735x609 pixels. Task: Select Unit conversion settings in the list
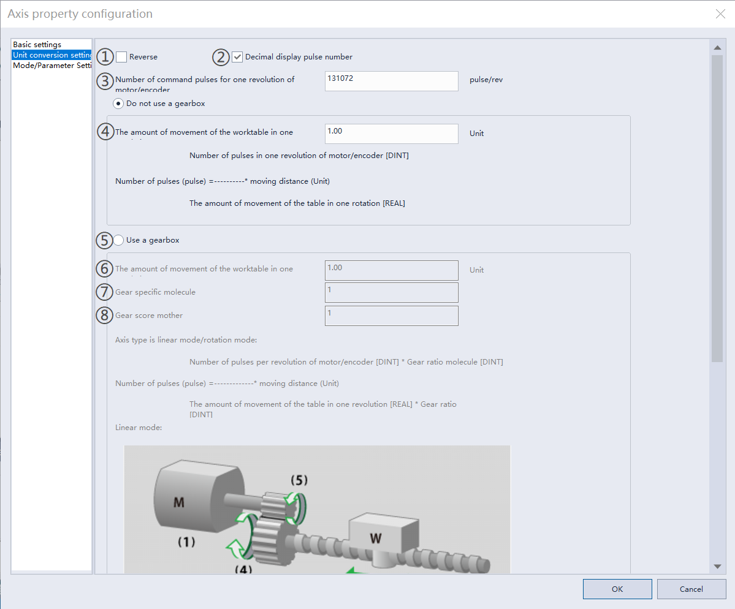point(52,55)
